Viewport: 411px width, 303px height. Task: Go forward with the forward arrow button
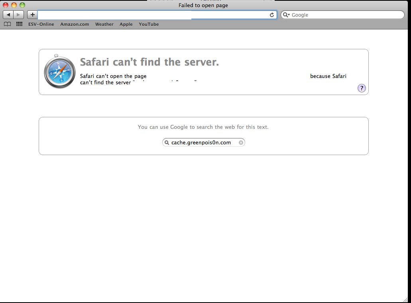click(19, 15)
